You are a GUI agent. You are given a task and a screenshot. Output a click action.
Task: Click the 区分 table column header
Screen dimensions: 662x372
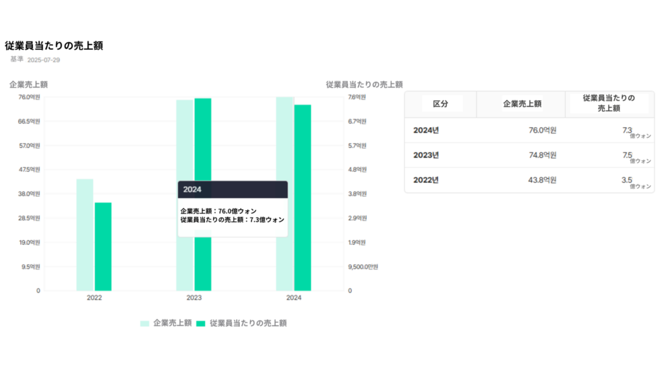[x=440, y=104]
